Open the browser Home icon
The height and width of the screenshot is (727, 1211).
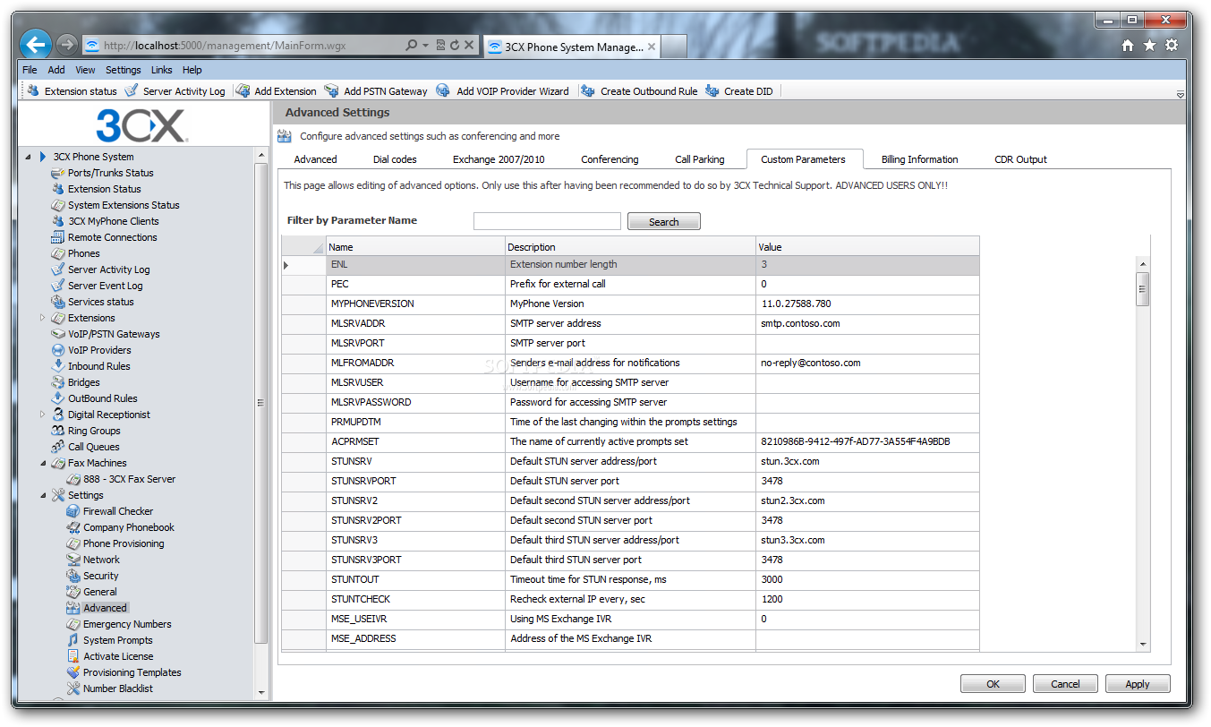(x=1128, y=46)
